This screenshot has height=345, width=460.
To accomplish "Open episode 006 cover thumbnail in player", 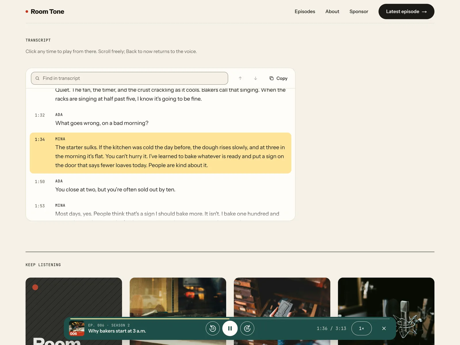I will tap(77, 328).
